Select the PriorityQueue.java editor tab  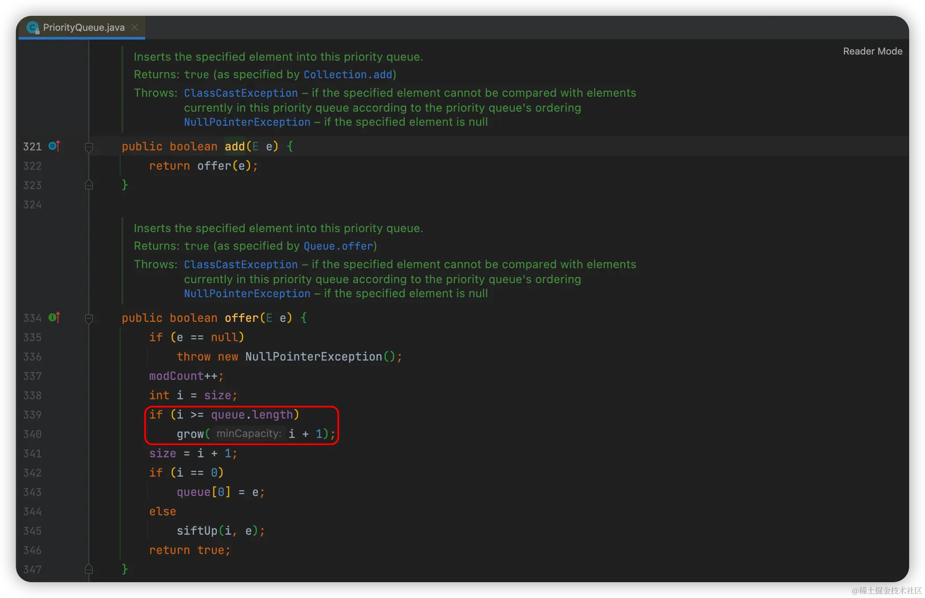point(81,28)
